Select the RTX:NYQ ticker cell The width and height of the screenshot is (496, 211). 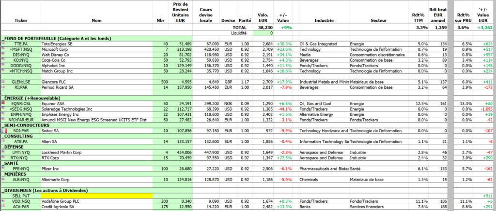(x=21, y=158)
